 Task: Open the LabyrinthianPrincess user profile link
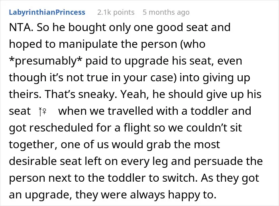(47, 12)
